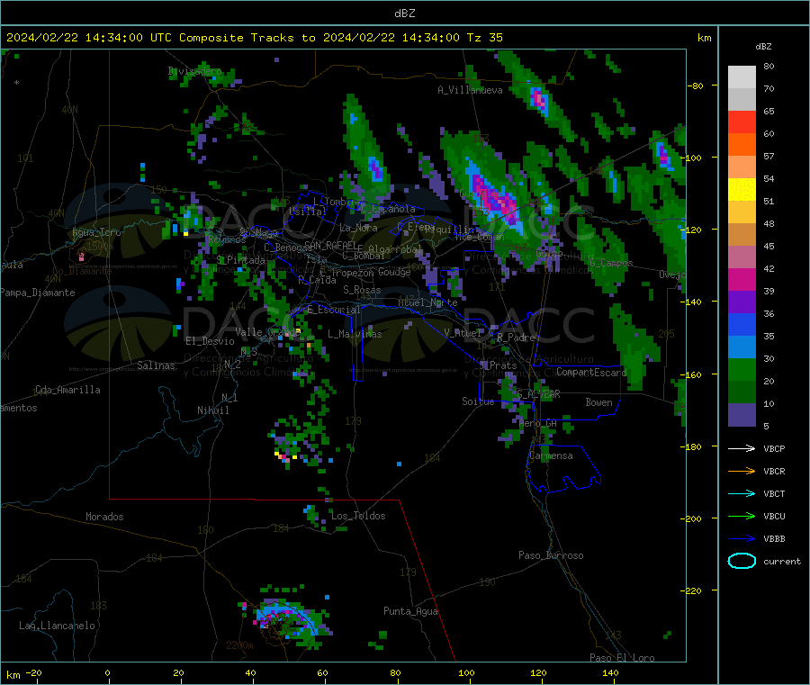Click the 'El_Desvio' map label

[x=210, y=341]
